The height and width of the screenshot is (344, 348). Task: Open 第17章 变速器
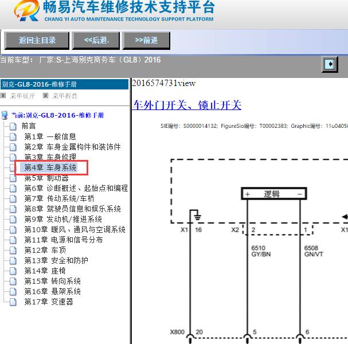(49, 302)
